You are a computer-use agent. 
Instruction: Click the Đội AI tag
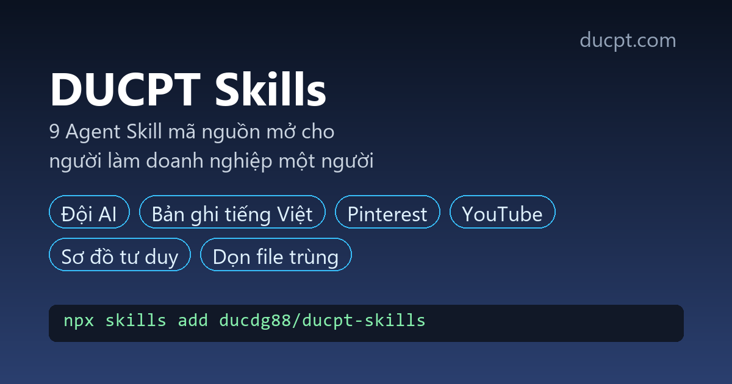(89, 212)
